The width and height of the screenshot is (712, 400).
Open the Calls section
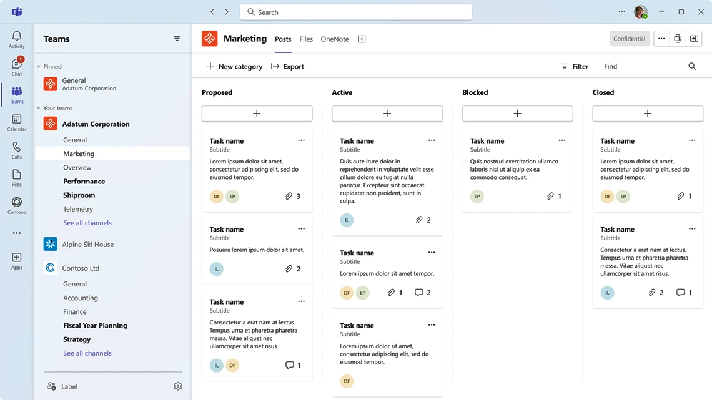pos(17,150)
